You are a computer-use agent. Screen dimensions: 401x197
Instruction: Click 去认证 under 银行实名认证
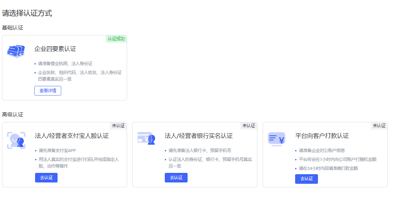point(176,177)
